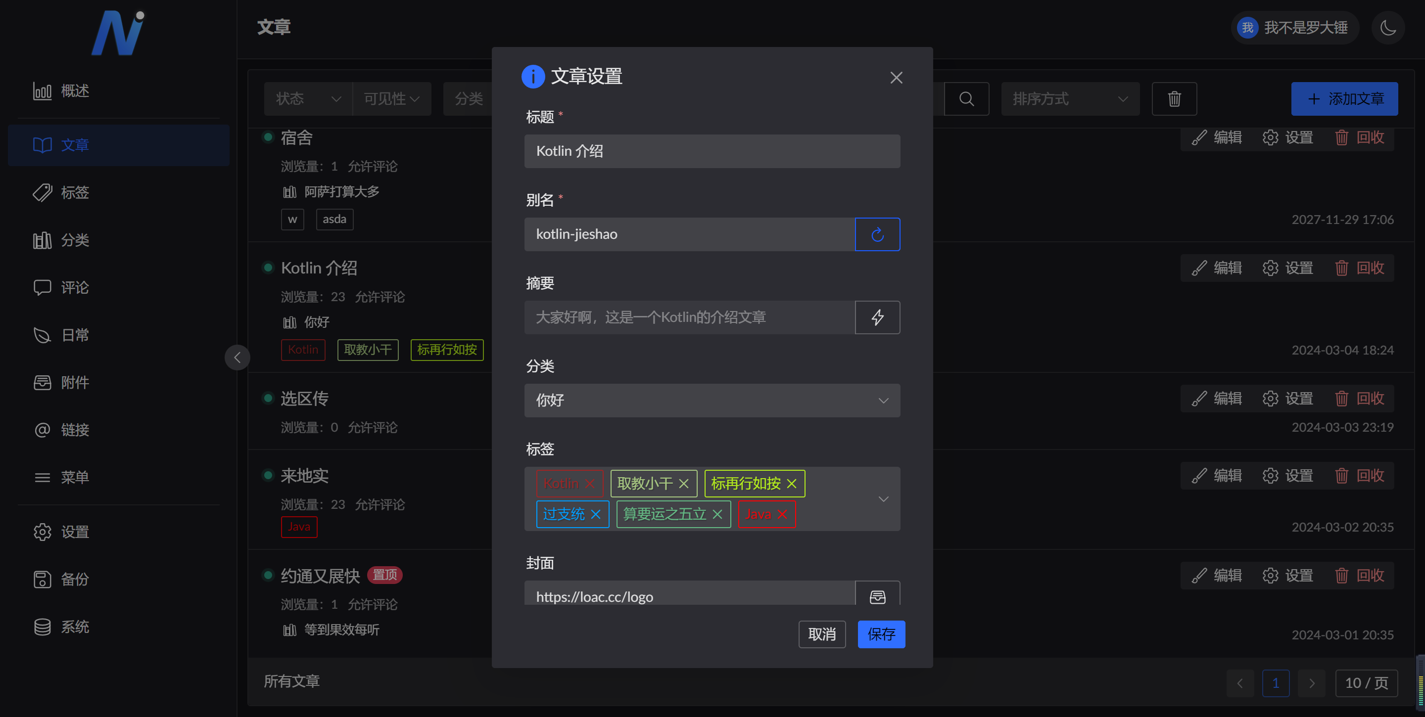Viewport: 1425px width, 717px height.
Task: Click the 标题 input field
Action: point(712,151)
